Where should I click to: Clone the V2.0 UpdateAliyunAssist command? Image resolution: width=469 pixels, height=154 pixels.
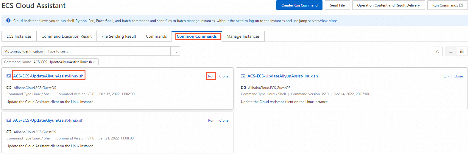tap(458, 76)
